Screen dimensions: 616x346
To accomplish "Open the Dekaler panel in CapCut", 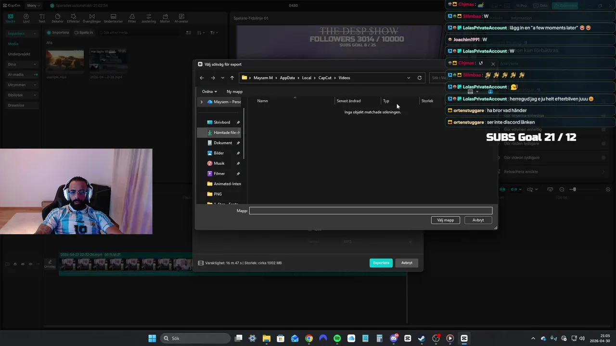I will pyautogui.click(x=57, y=18).
